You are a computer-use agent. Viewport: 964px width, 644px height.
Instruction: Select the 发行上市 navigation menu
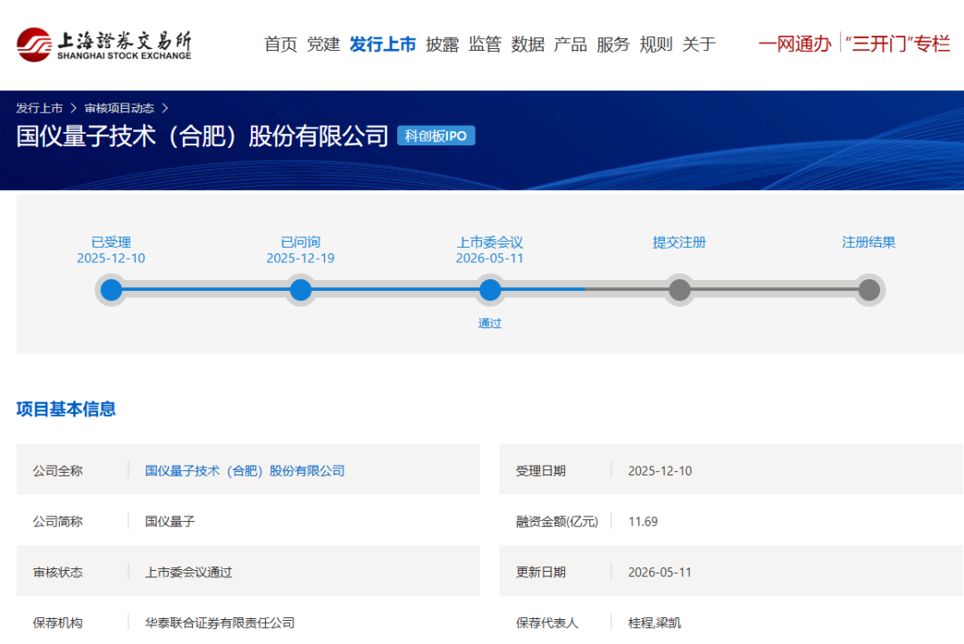pos(382,45)
